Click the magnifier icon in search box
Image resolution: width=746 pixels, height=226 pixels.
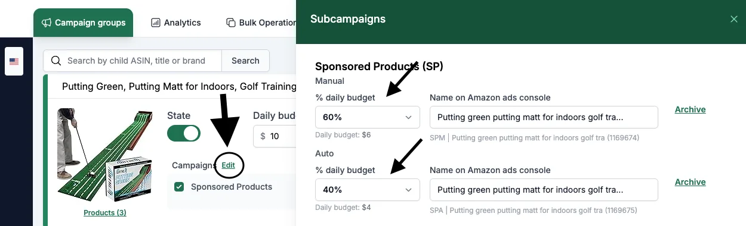click(56, 61)
